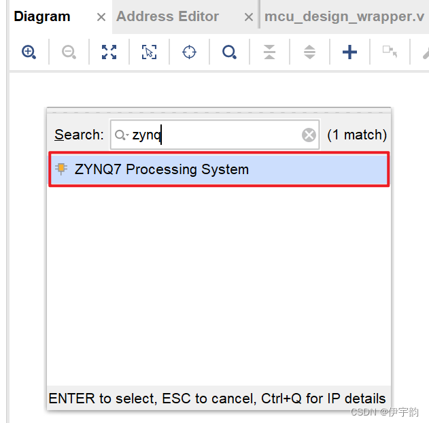Click the Zoom Fit icon
The width and height of the screenshot is (429, 423).
pos(109,52)
